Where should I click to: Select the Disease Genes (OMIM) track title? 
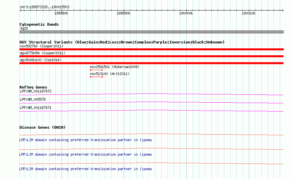[x=42, y=127]
